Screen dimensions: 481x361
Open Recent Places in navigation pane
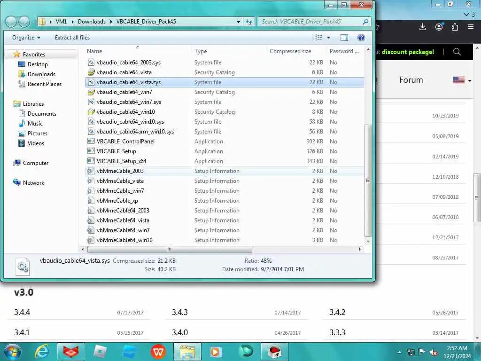(x=45, y=84)
